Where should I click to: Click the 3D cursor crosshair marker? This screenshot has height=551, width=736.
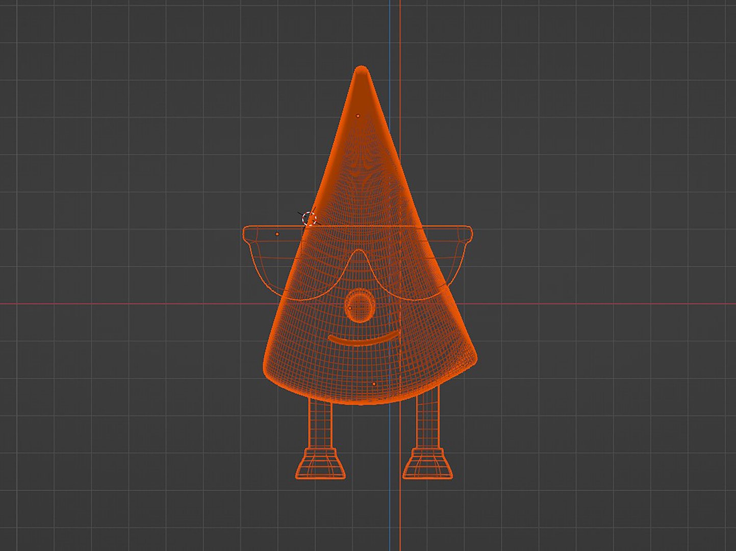[x=309, y=219]
